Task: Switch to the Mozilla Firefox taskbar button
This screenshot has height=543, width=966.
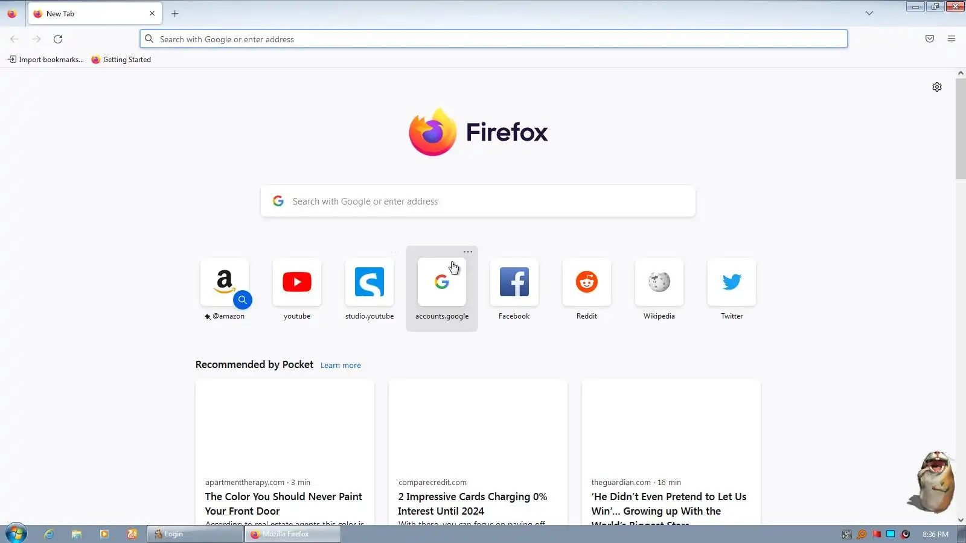Action: (293, 534)
